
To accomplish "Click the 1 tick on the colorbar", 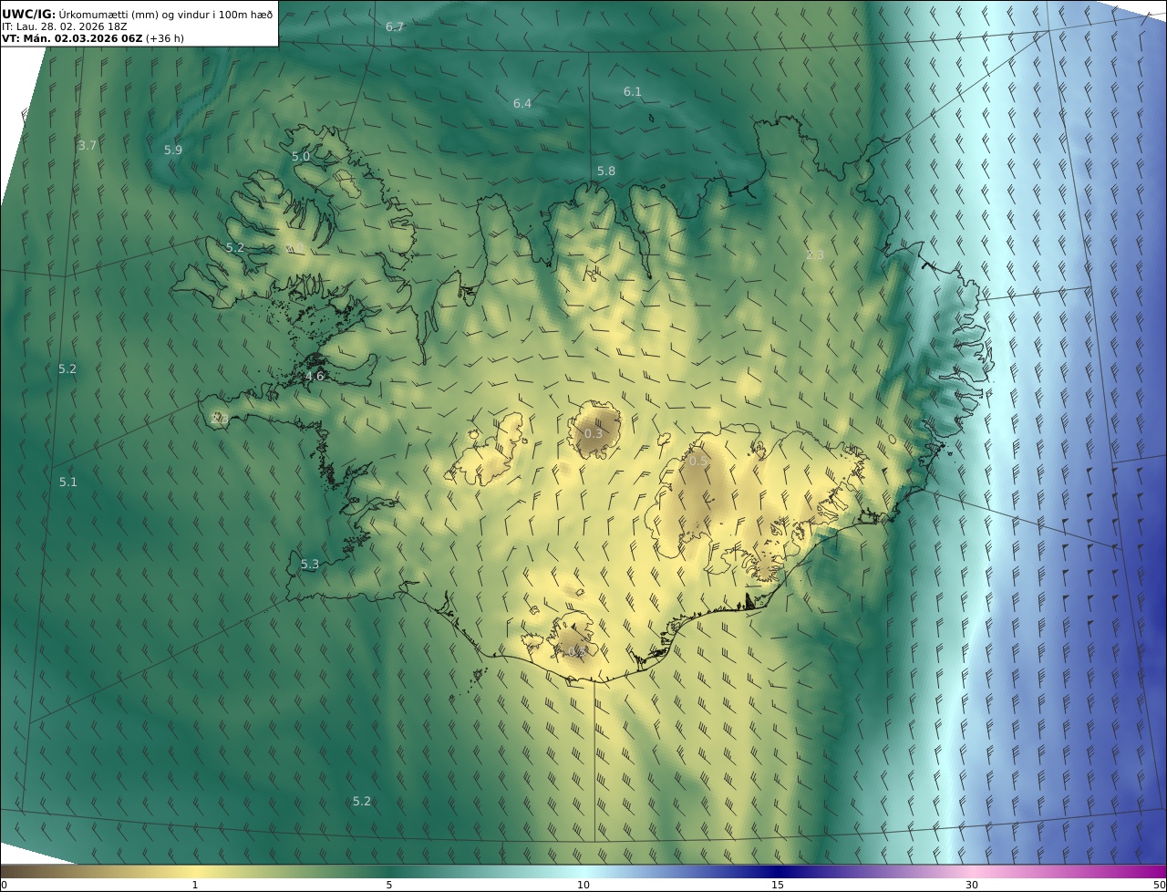I will [195, 885].
